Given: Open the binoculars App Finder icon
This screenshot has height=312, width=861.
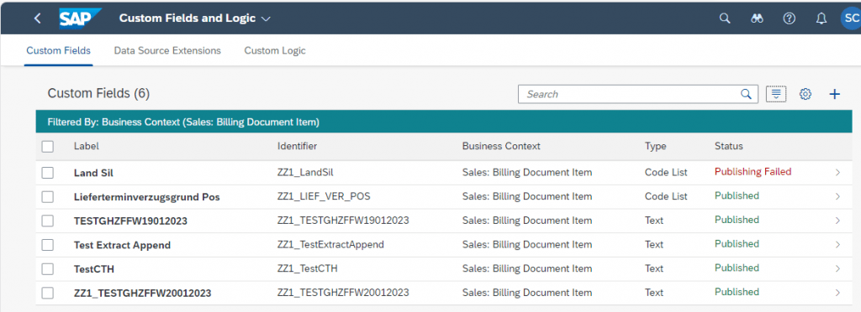Looking at the screenshot, I should (x=758, y=18).
